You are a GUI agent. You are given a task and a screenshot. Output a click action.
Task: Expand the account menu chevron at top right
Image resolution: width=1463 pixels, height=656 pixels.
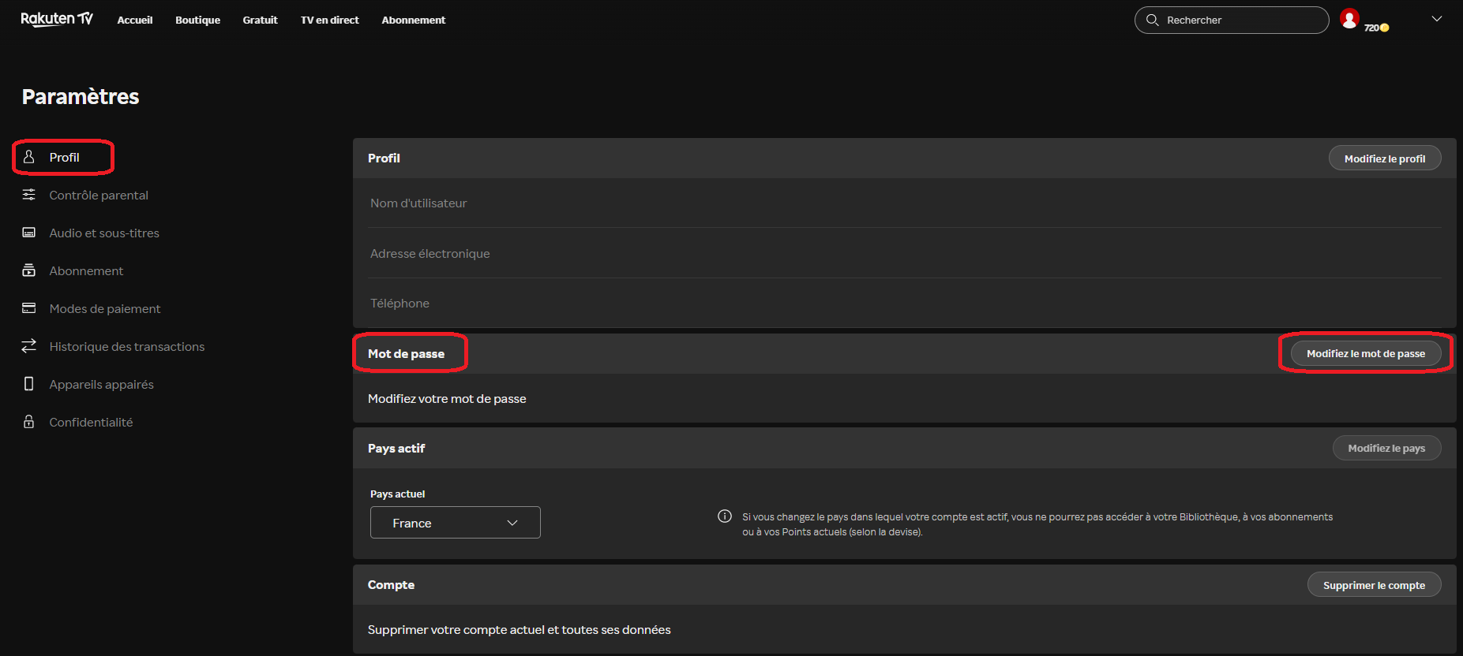pyautogui.click(x=1437, y=19)
